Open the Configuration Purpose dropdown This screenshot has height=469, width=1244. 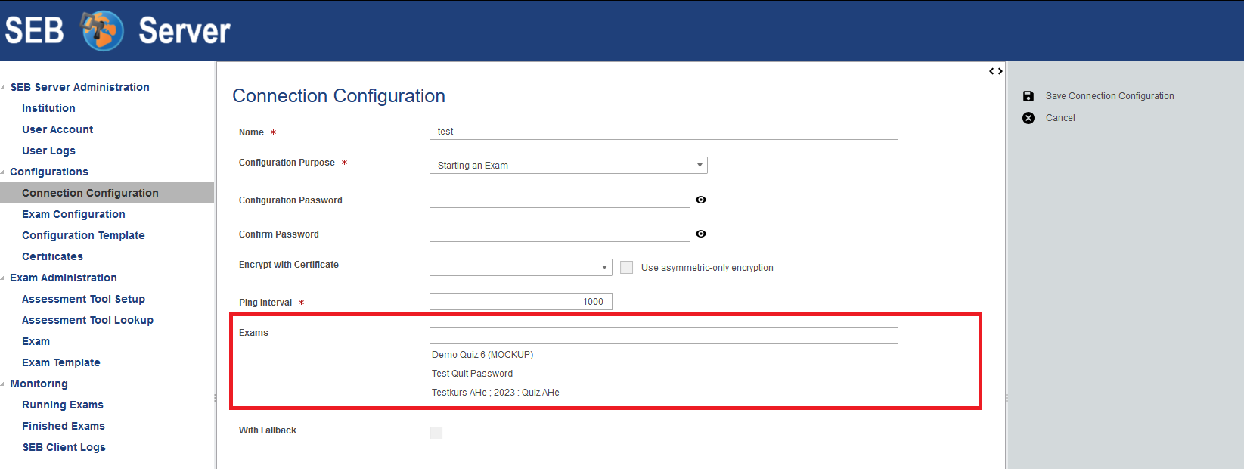(x=569, y=166)
